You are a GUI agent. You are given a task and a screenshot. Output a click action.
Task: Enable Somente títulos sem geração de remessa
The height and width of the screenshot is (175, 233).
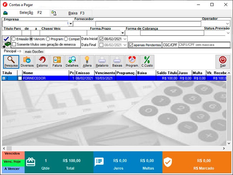click(x=14, y=44)
